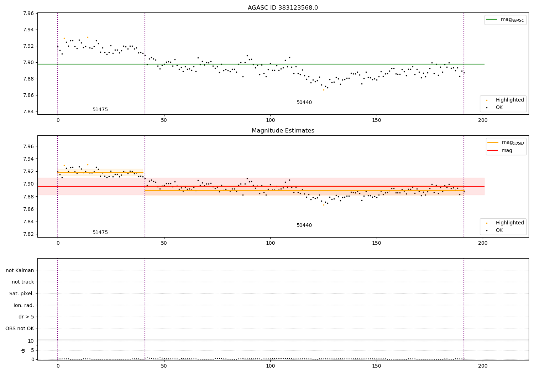Click the 7.90 y-axis tick in Magnitude Estimates plot

pos(29,184)
